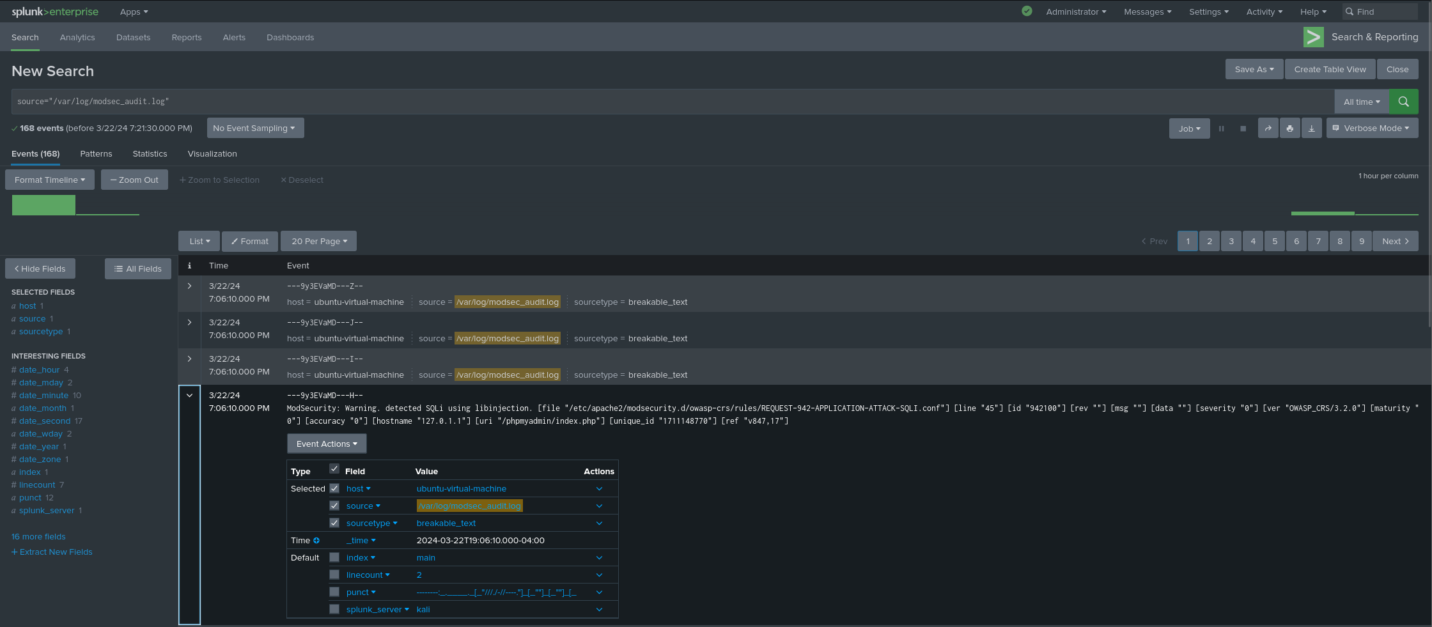Screen dimensions: 1432x627
Task: Uncheck the sourcetype field checkbox
Action: (334, 523)
